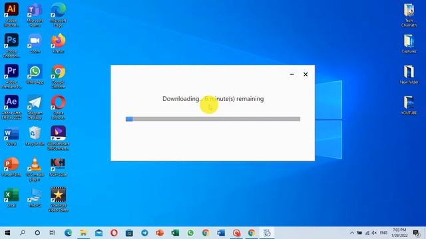Select the Tech Chamath folder
The image size is (426, 239).
[409, 15]
